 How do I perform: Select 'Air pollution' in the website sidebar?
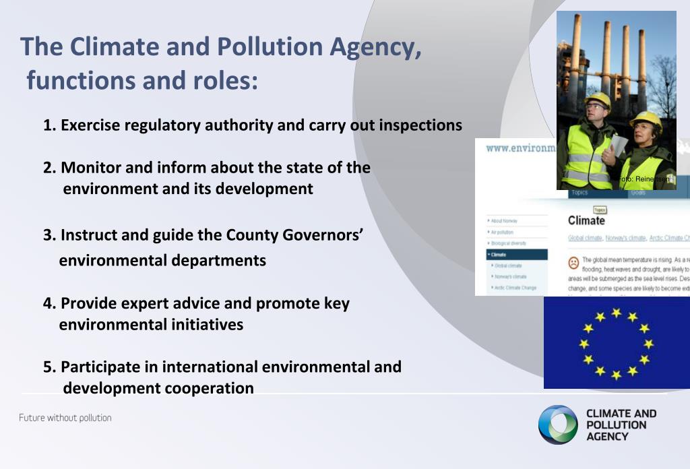(x=502, y=232)
